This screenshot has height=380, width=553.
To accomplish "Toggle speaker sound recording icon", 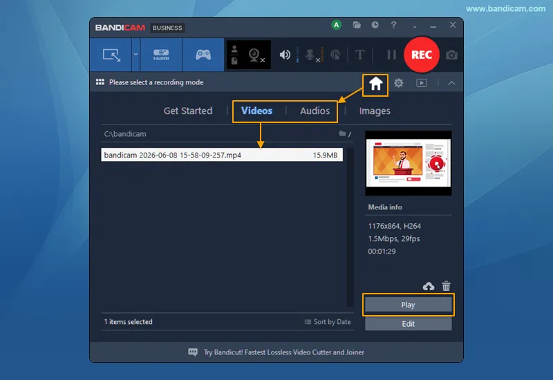I will tap(285, 55).
